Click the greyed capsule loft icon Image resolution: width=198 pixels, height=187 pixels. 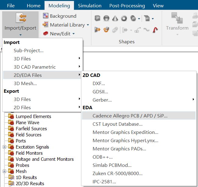coord(115,30)
